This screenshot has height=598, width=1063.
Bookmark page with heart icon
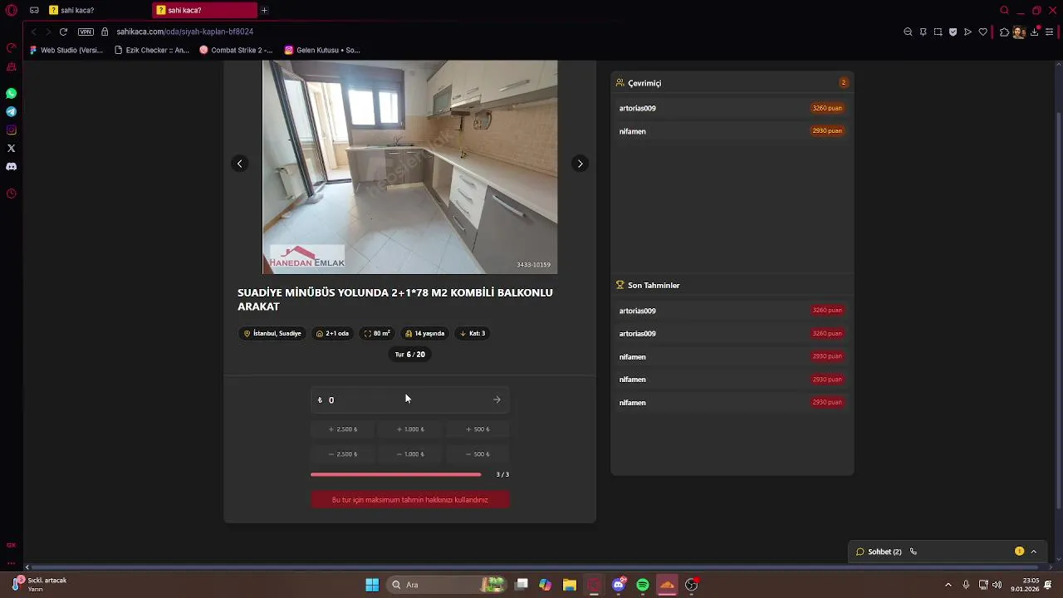pos(982,32)
